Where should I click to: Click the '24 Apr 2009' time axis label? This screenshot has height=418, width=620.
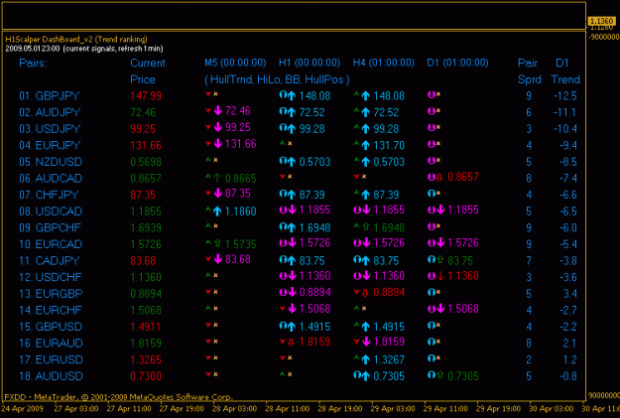[x=23, y=409]
